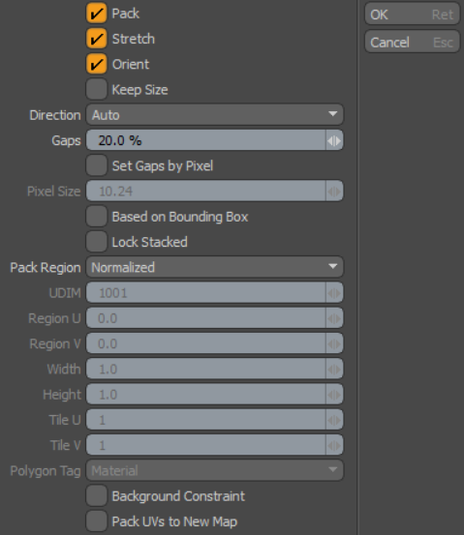464x535 pixels.
Task: Expand the Pack Region dropdown
Action: [x=215, y=267]
